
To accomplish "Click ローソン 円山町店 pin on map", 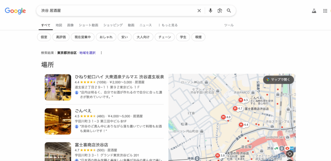I will (202, 131).
